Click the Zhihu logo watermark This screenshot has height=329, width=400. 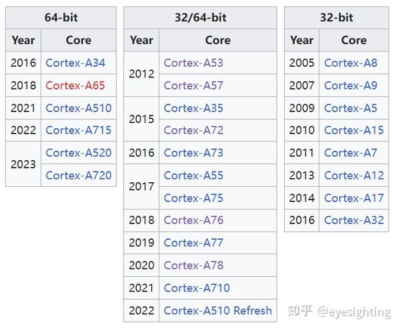(x=300, y=311)
